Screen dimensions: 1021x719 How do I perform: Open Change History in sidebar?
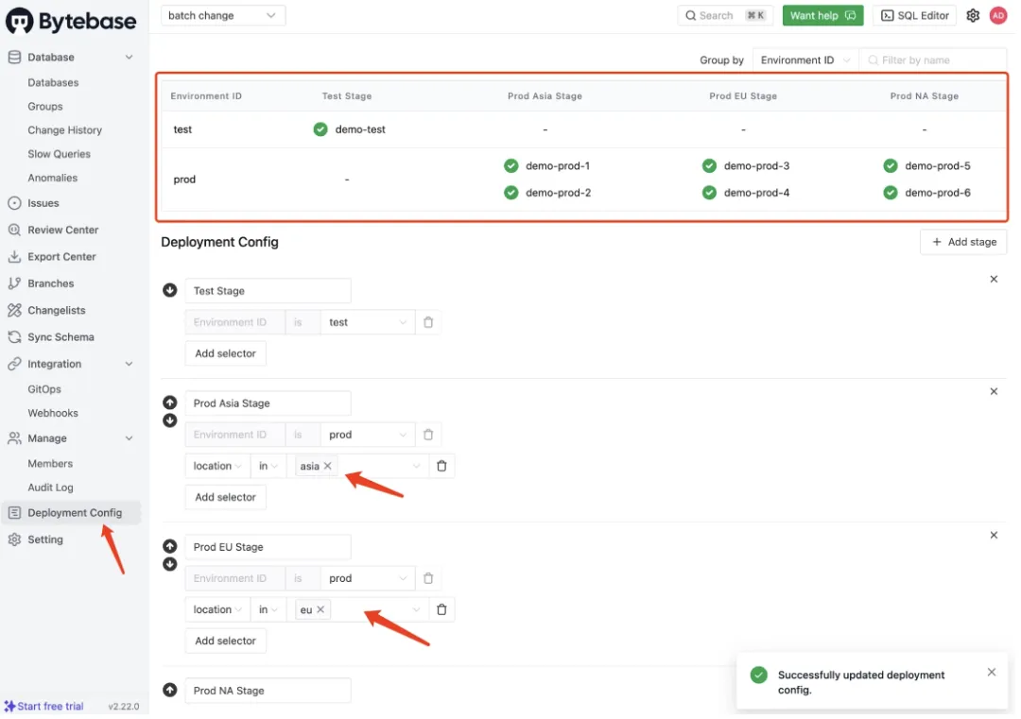pos(64,130)
